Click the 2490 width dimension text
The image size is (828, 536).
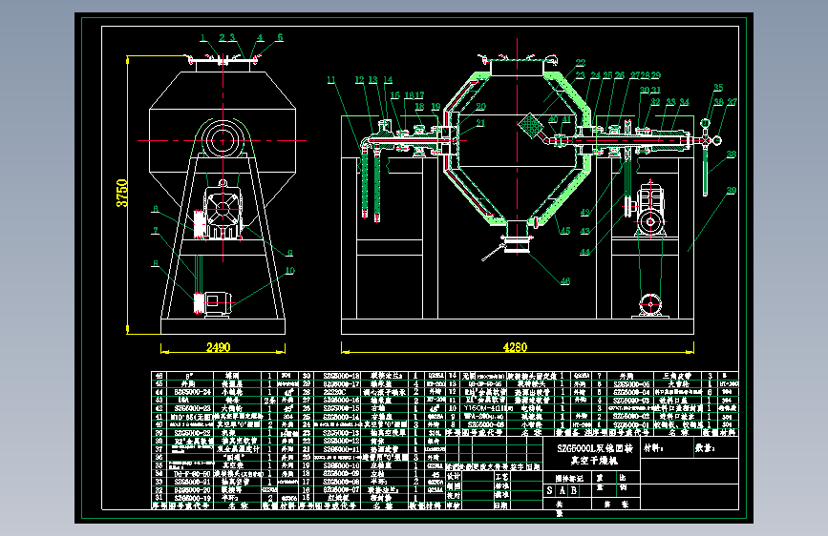point(219,347)
